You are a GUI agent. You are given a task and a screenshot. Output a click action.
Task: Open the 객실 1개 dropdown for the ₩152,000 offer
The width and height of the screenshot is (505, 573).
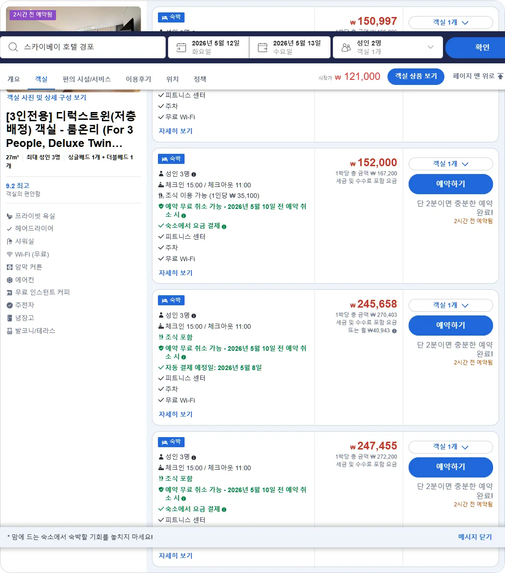pyautogui.click(x=451, y=164)
